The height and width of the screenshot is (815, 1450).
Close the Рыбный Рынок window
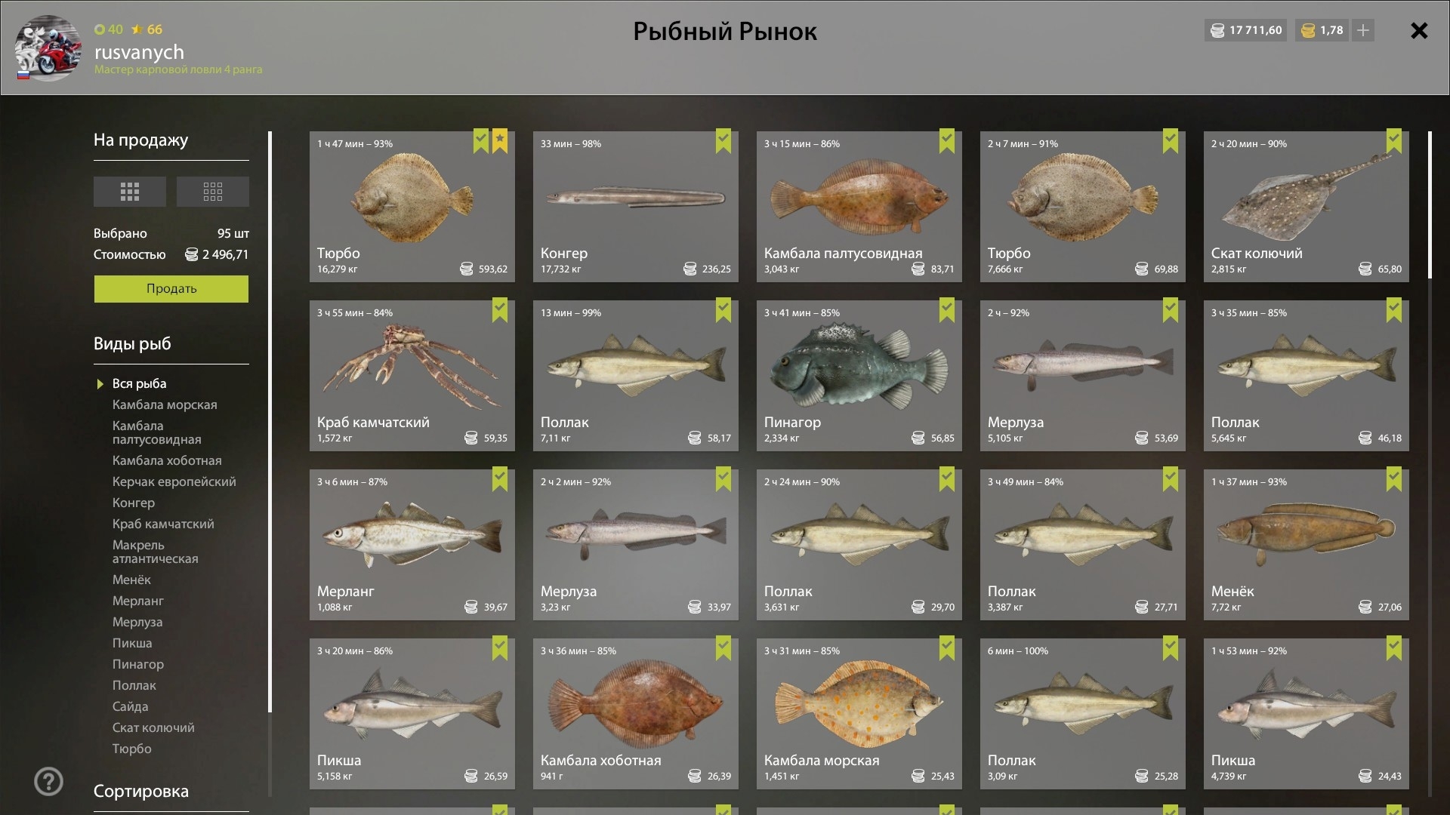coord(1419,30)
